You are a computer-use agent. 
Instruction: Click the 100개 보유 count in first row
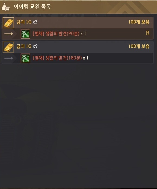(x=139, y=22)
